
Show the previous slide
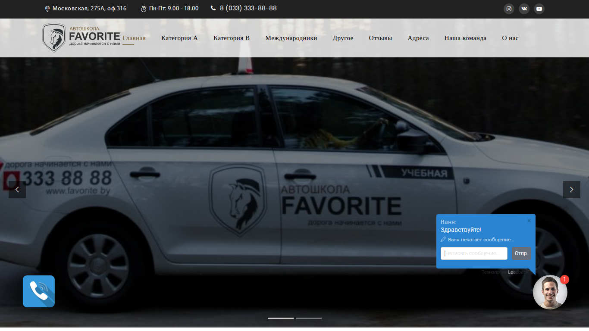click(x=17, y=190)
